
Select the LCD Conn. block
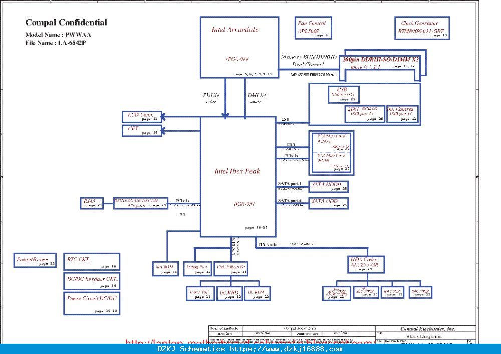[x=142, y=117]
